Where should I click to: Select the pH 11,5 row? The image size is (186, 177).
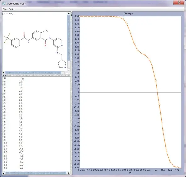36,152
